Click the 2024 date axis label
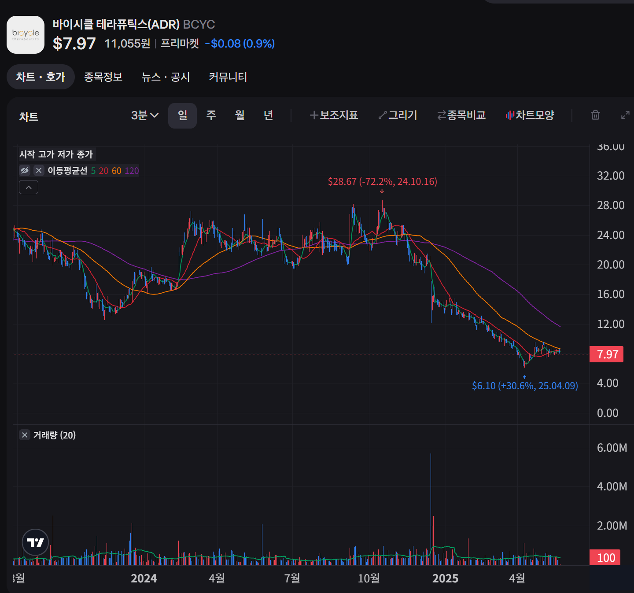Image resolution: width=634 pixels, height=593 pixels. (x=144, y=578)
